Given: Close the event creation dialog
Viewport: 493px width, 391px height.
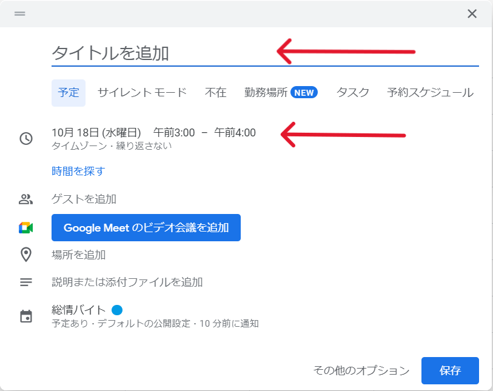Looking at the screenshot, I should (x=472, y=14).
